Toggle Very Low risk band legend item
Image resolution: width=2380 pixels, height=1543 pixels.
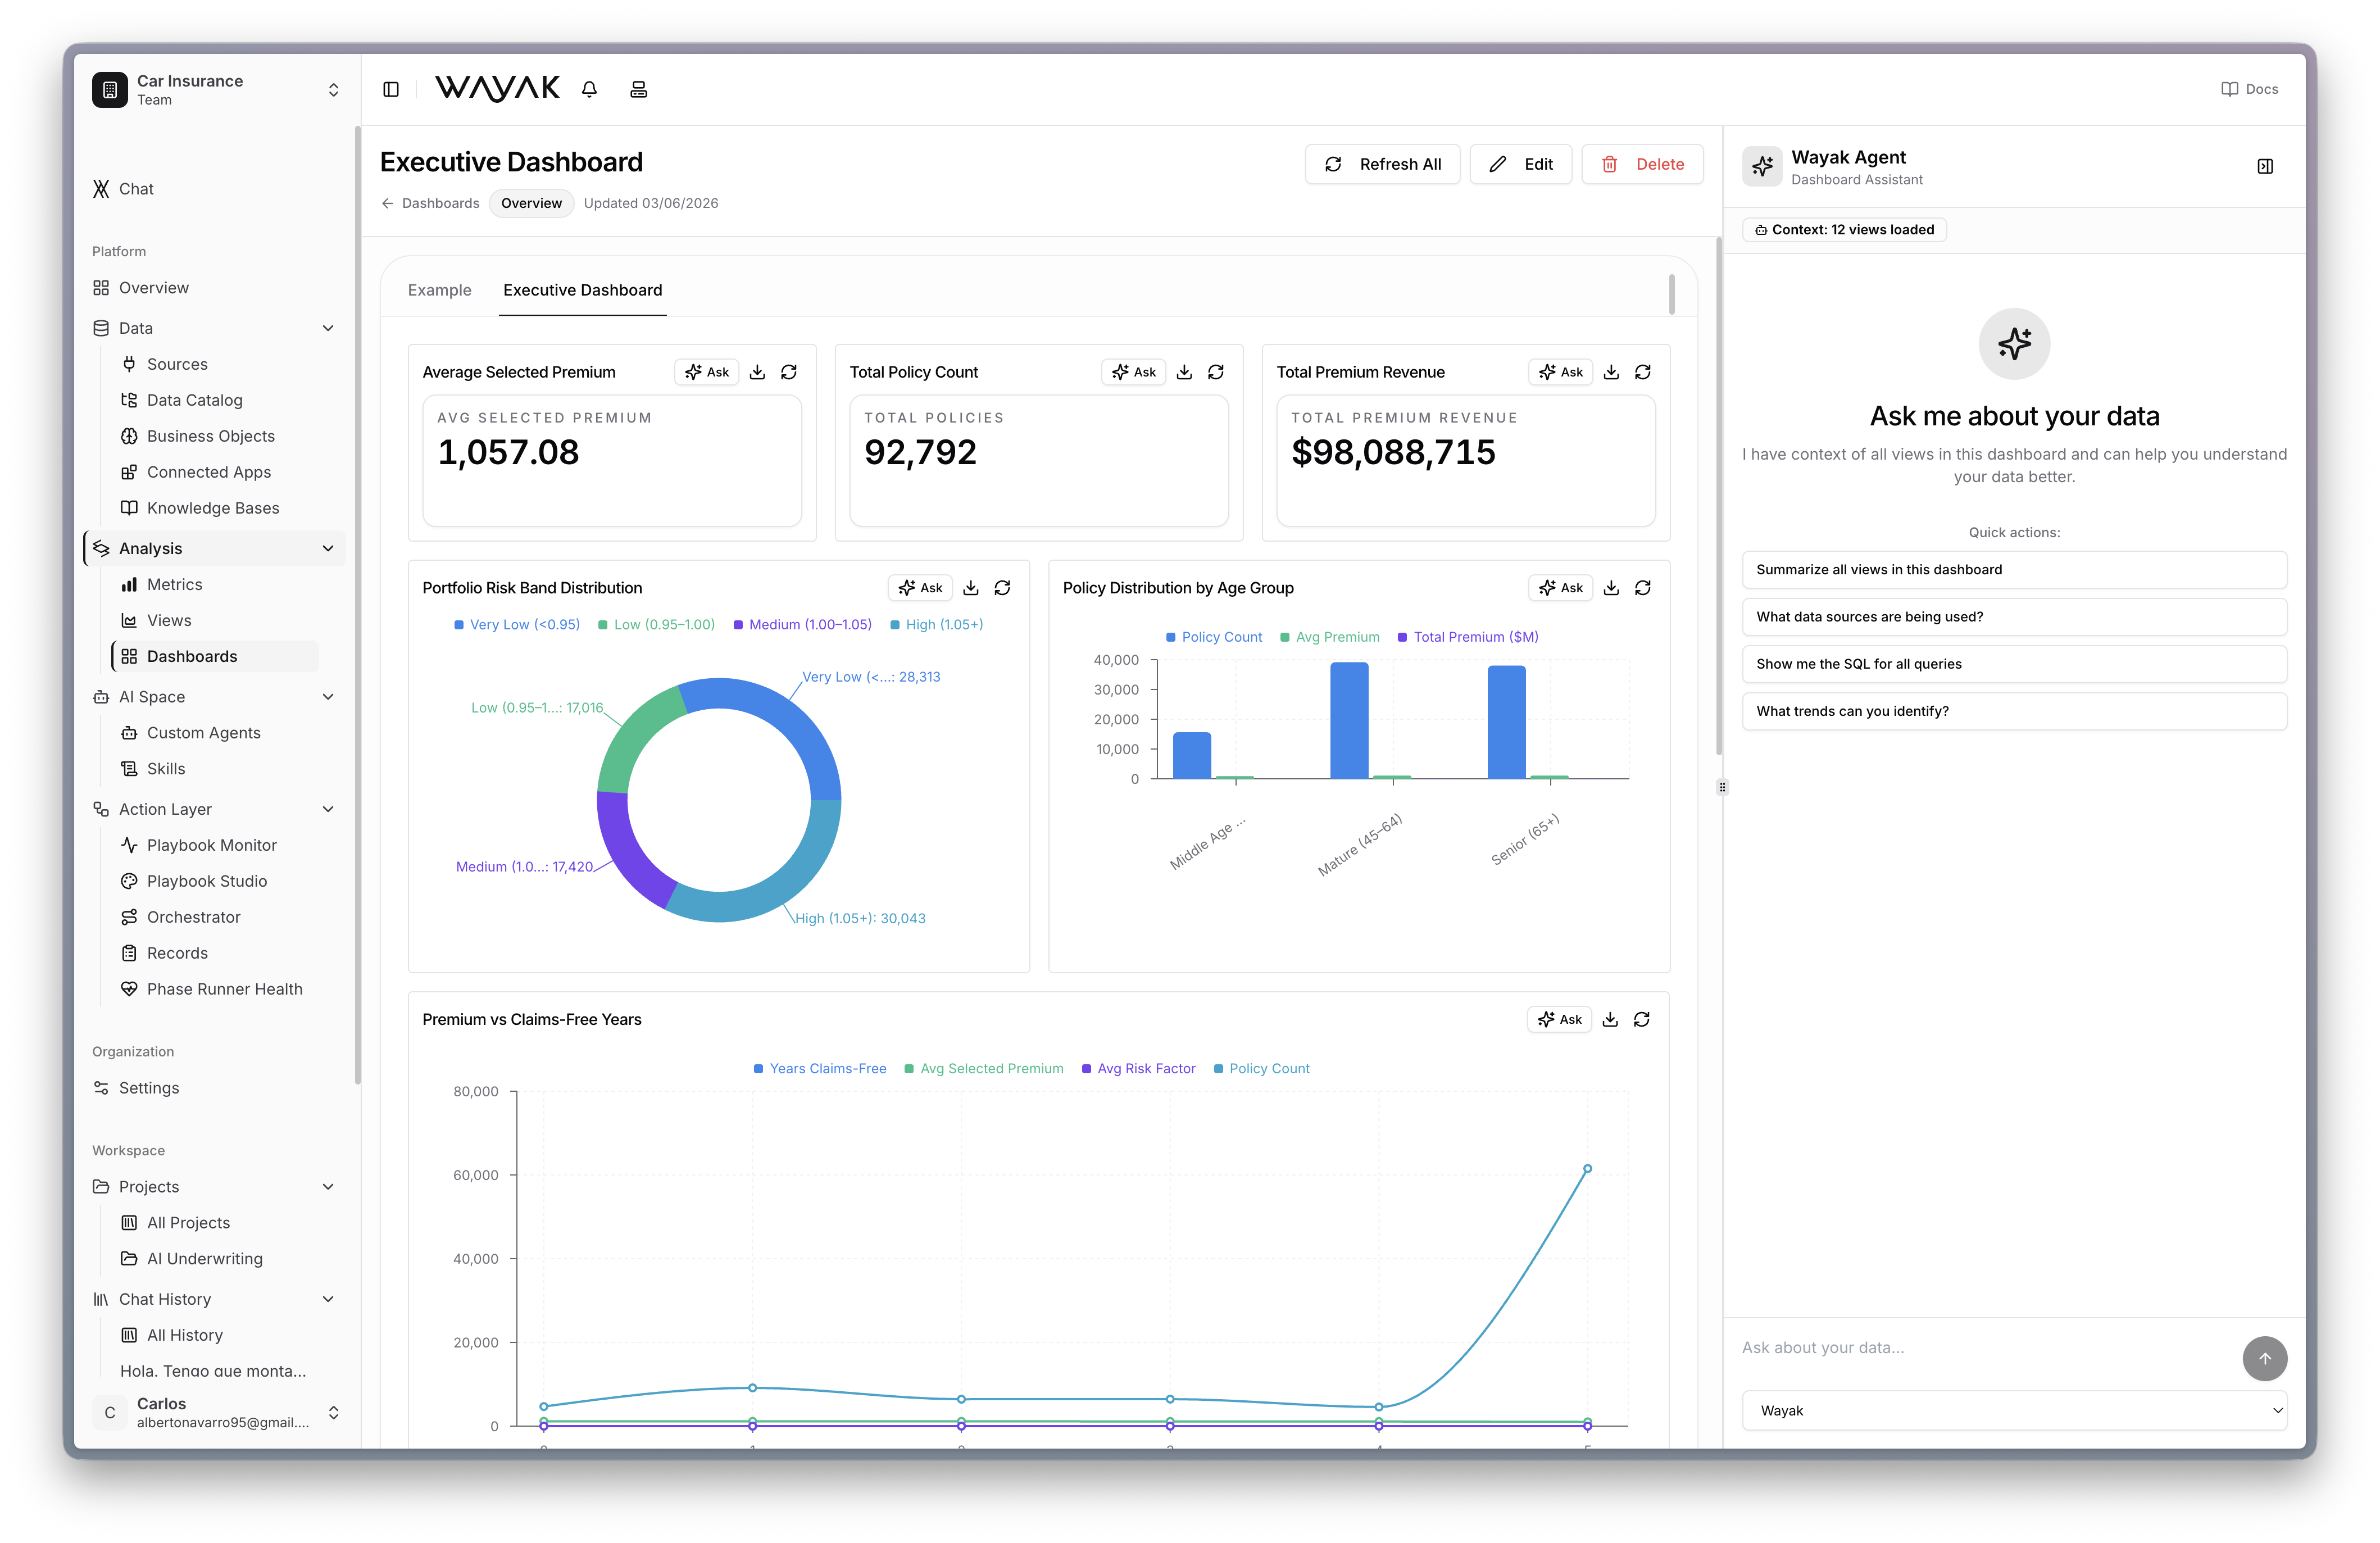(x=517, y=625)
